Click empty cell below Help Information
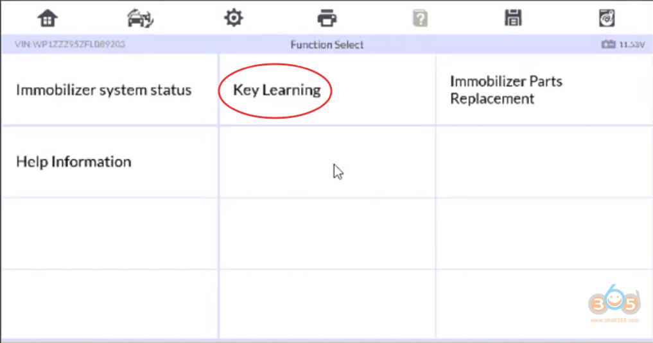The height and width of the screenshot is (343, 653). (x=109, y=233)
